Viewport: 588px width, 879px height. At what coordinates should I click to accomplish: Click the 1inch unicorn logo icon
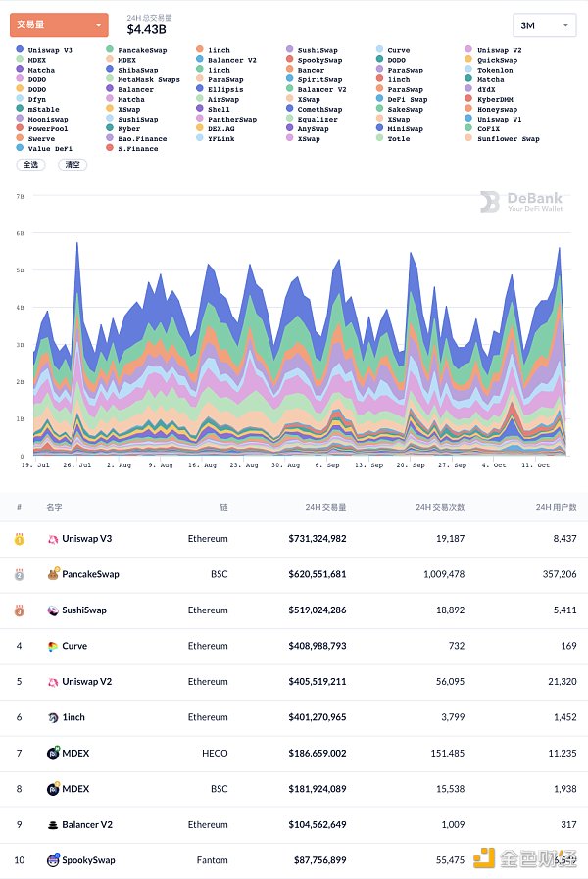(x=53, y=717)
